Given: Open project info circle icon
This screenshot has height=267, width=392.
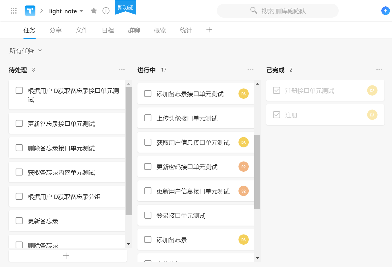Looking at the screenshot, I should [x=106, y=11].
